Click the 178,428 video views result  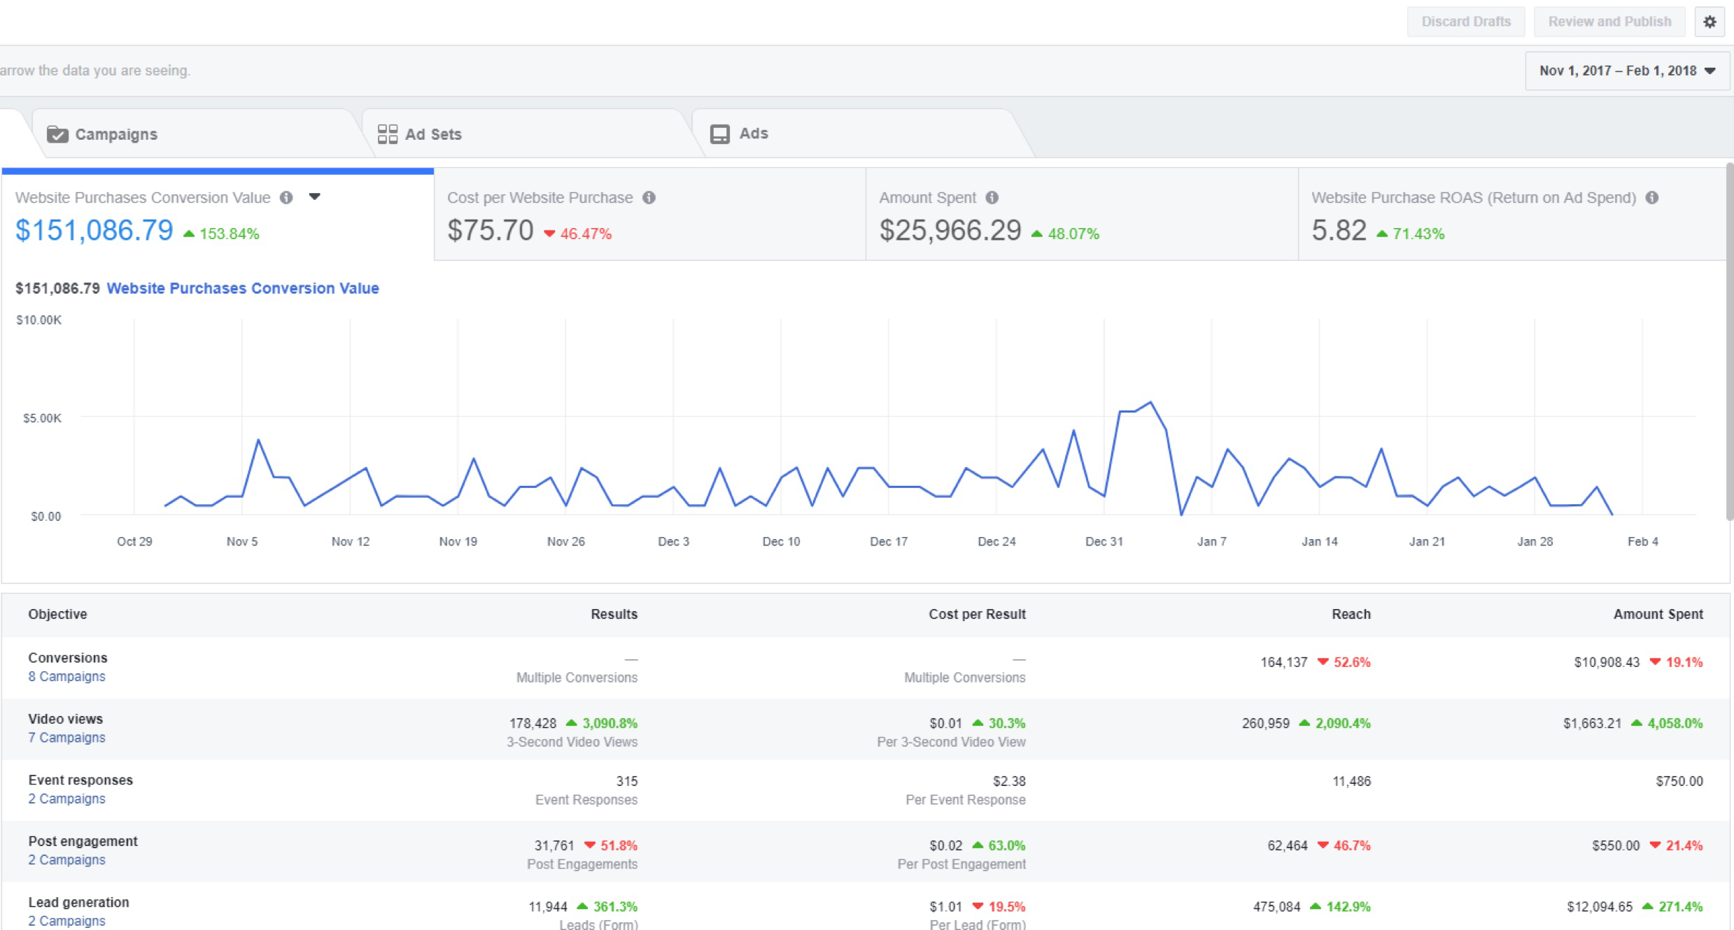pyautogui.click(x=533, y=723)
